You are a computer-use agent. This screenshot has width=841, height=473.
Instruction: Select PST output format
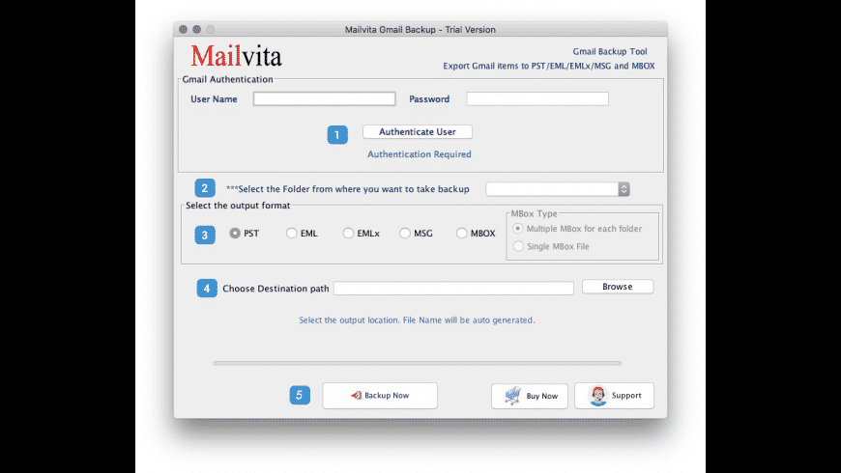click(x=235, y=233)
